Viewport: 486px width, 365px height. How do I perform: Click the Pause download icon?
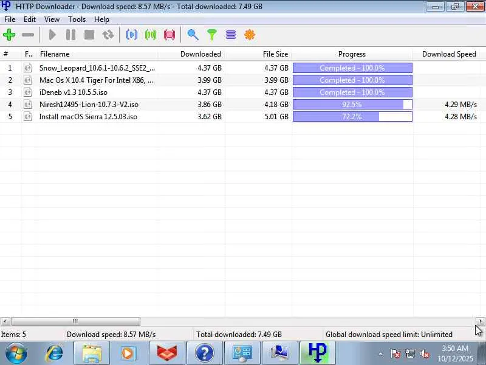[x=70, y=35]
